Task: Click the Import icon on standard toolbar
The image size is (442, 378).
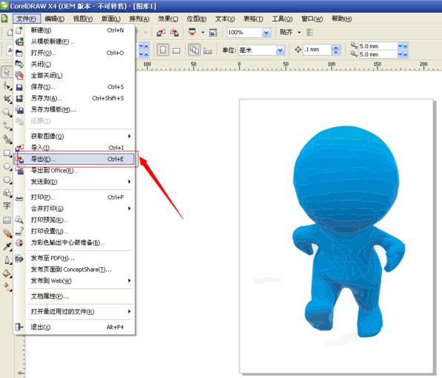Action: coord(161,33)
